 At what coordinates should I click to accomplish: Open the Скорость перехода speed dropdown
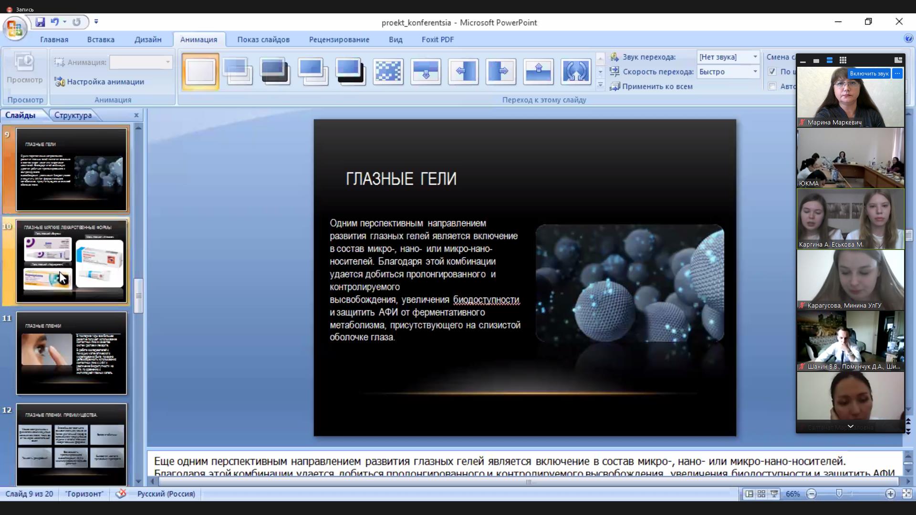click(x=755, y=72)
